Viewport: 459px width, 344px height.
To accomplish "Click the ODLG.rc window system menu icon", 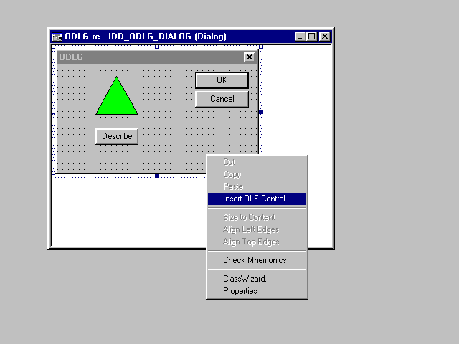I will (57, 36).
